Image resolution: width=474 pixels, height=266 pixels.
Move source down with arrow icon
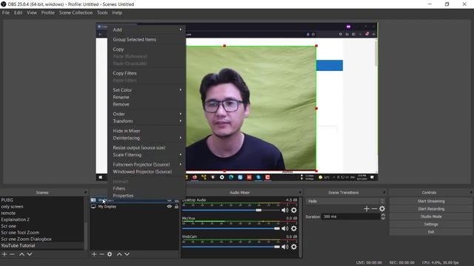click(x=127, y=254)
